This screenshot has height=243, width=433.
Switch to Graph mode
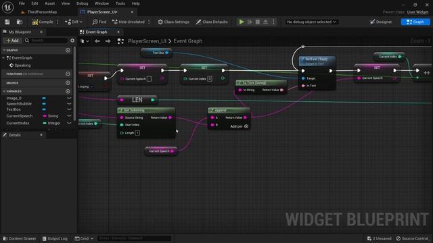click(x=415, y=22)
